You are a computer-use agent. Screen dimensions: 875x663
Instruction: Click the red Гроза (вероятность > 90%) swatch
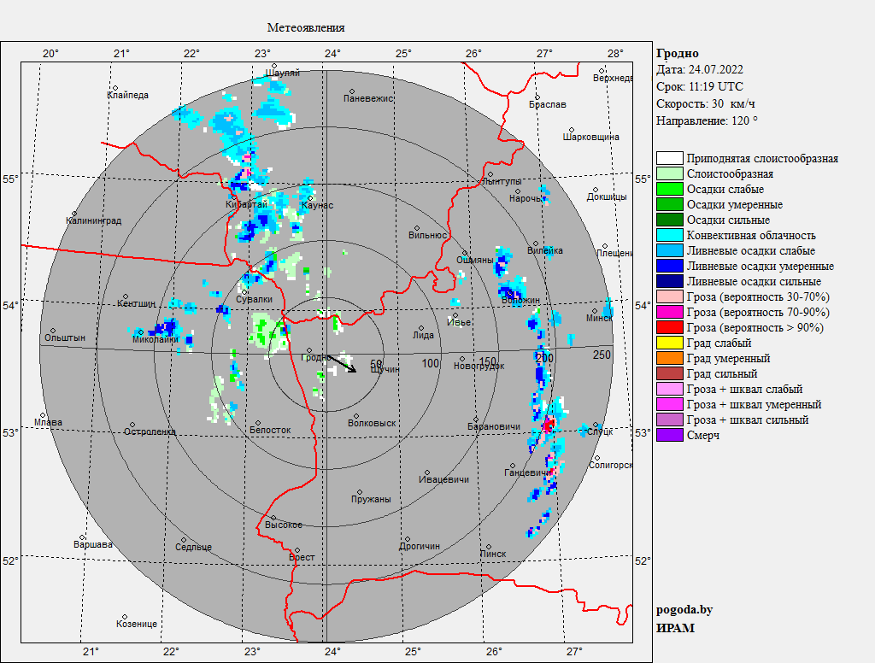pos(670,328)
